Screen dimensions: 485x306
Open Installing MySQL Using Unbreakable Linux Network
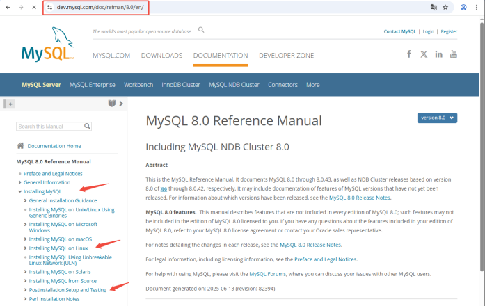pos(70,260)
